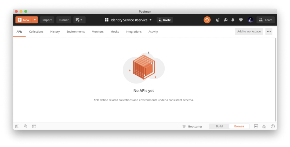The height and width of the screenshot is (147, 290).
Task: Click the Add to workspace button
Action: pyautogui.click(x=249, y=31)
